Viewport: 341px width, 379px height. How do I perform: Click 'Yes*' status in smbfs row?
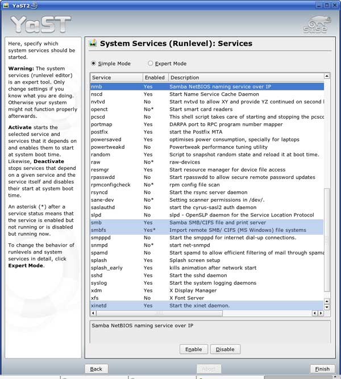149,230
